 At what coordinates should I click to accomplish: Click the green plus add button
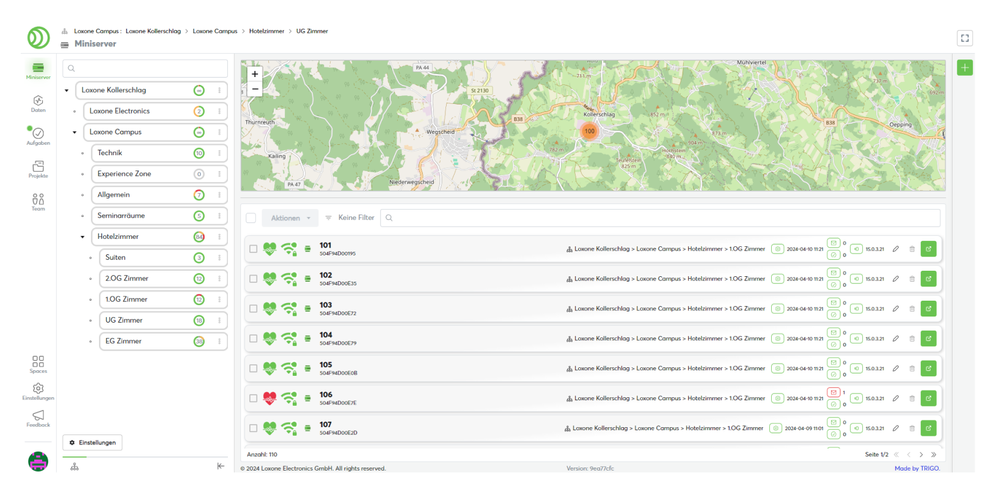click(x=964, y=68)
